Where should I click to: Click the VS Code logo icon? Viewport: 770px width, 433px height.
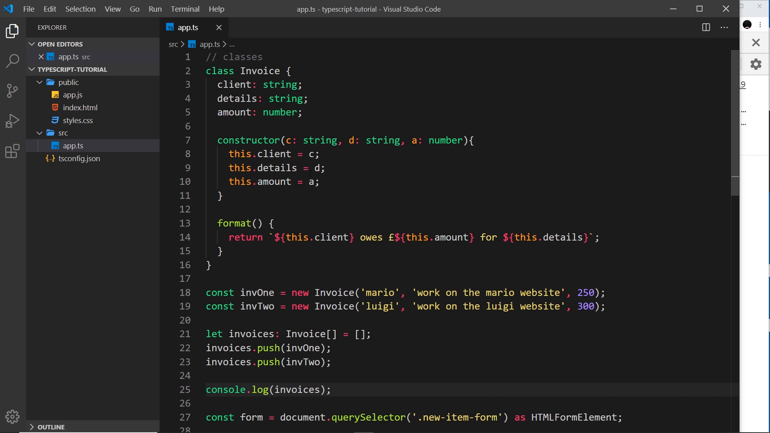coord(8,9)
